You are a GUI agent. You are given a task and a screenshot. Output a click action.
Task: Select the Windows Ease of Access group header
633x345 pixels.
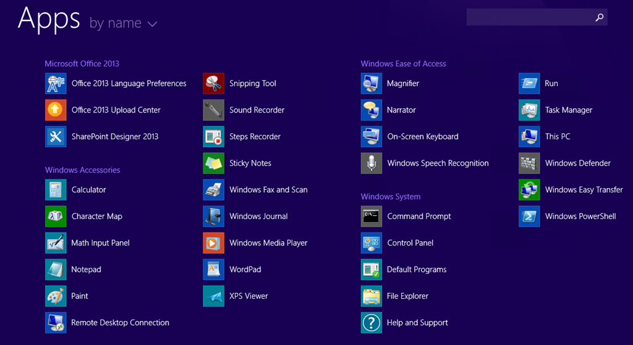coord(403,64)
